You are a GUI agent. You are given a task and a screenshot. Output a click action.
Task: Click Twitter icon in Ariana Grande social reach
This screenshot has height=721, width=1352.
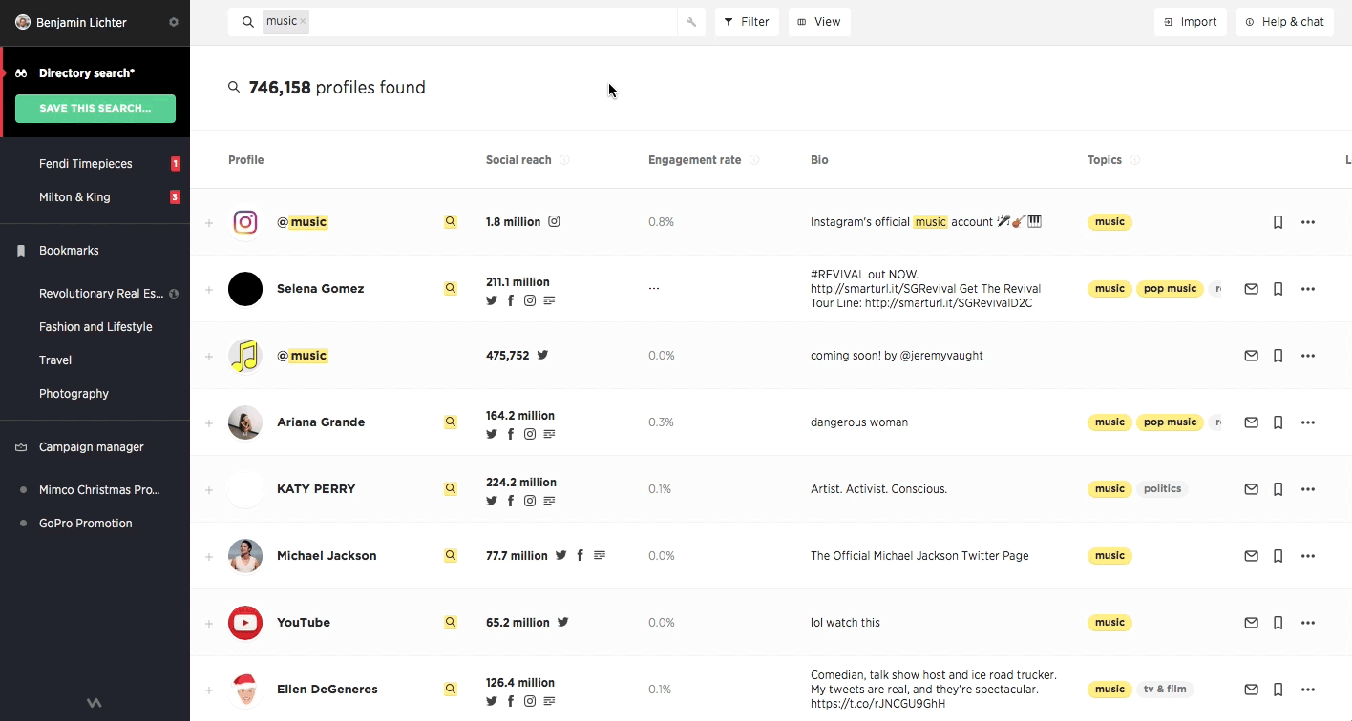click(492, 434)
